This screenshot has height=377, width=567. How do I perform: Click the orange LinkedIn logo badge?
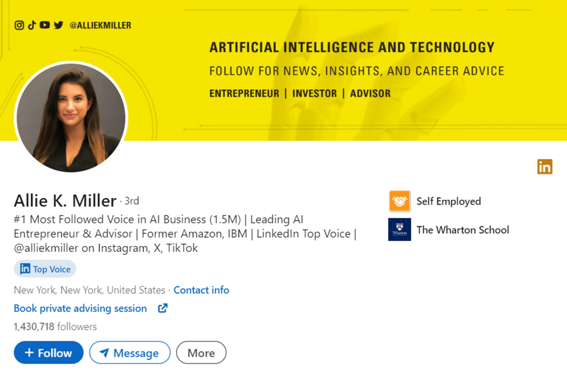(544, 167)
